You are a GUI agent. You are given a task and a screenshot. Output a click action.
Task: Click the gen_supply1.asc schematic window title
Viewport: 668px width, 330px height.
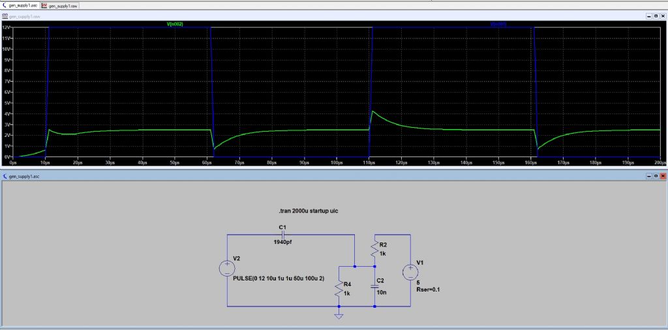point(24,176)
